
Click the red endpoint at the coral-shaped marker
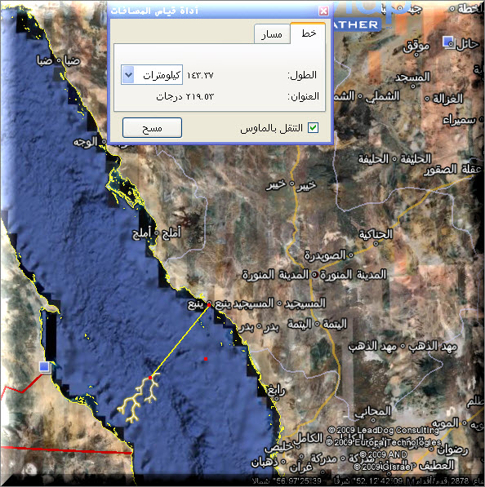150,378
